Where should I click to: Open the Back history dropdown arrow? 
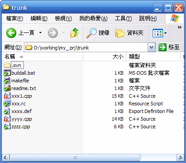[40, 32]
